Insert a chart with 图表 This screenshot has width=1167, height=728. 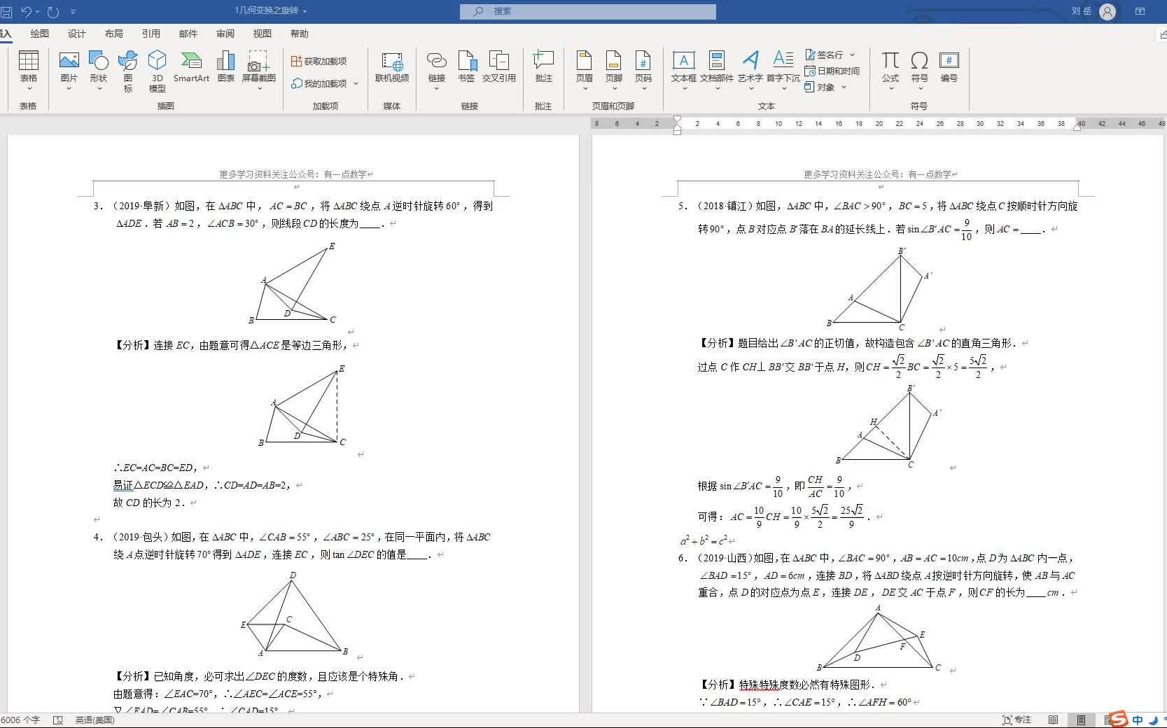coord(225,67)
